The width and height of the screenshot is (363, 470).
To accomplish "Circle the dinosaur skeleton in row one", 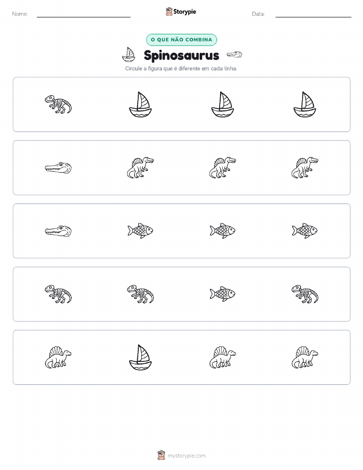I will 58,105.
